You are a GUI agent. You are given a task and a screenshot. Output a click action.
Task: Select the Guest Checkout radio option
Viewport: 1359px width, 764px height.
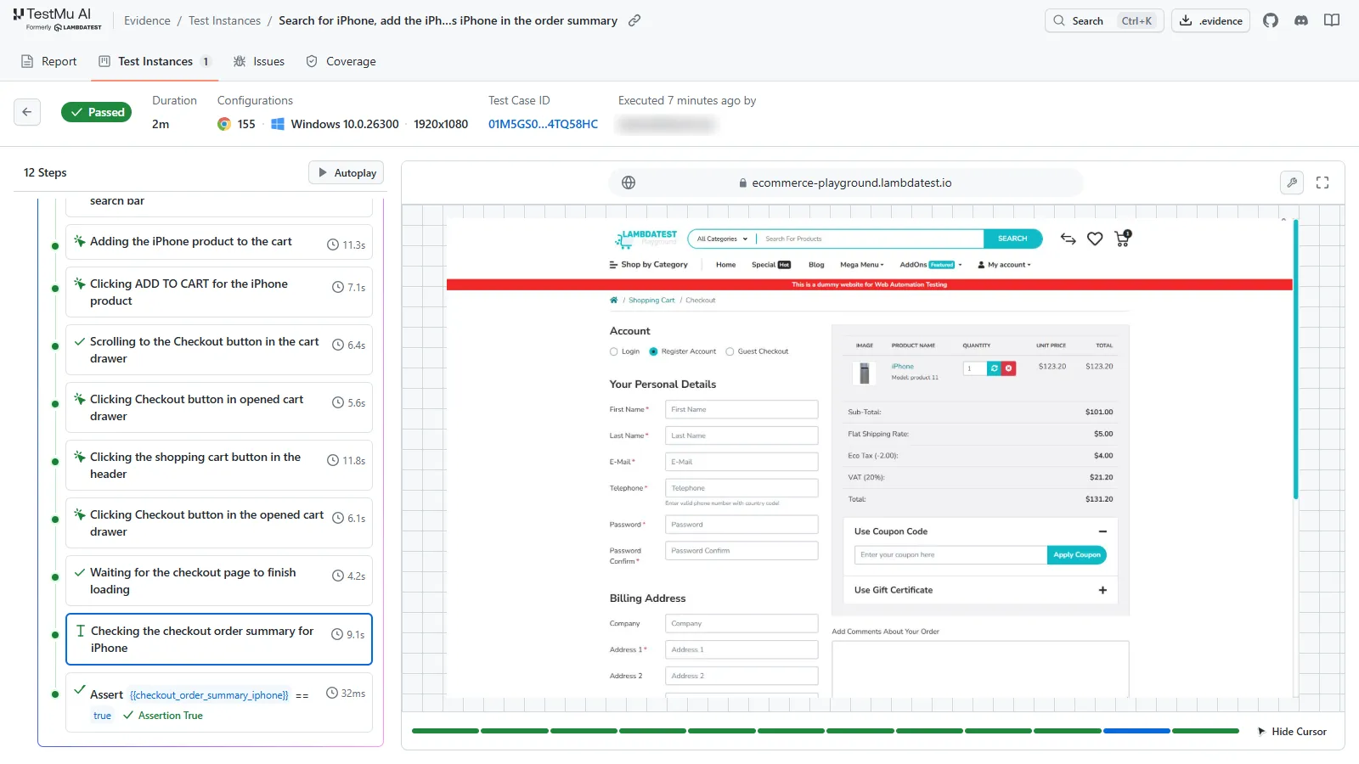[730, 351]
